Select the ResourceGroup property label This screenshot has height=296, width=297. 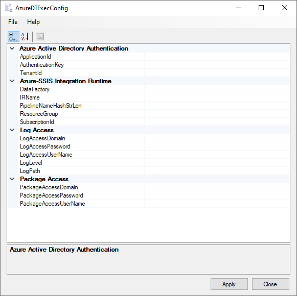pyautogui.click(x=39, y=114)
